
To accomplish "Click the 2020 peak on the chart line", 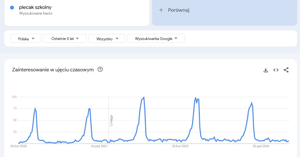I will tap(35, 108).
